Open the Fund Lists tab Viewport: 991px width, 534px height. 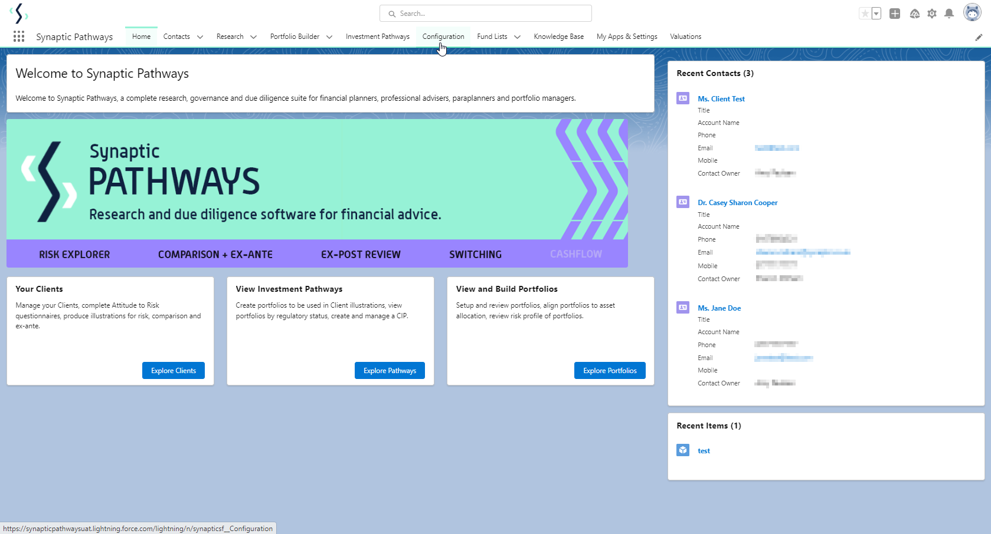click(492, 37)
